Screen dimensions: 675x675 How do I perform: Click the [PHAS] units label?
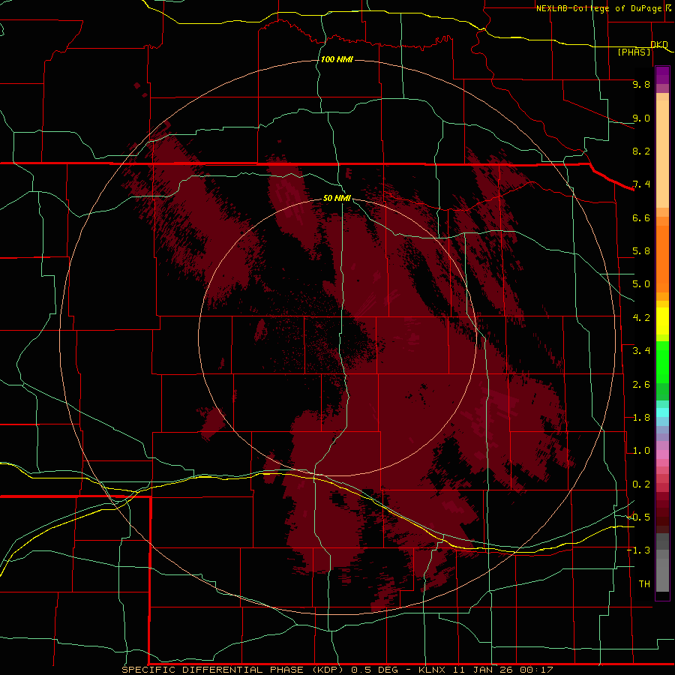(634, 52)
